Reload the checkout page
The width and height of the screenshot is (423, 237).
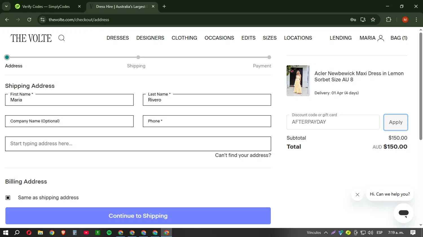(x=29, y=20)
